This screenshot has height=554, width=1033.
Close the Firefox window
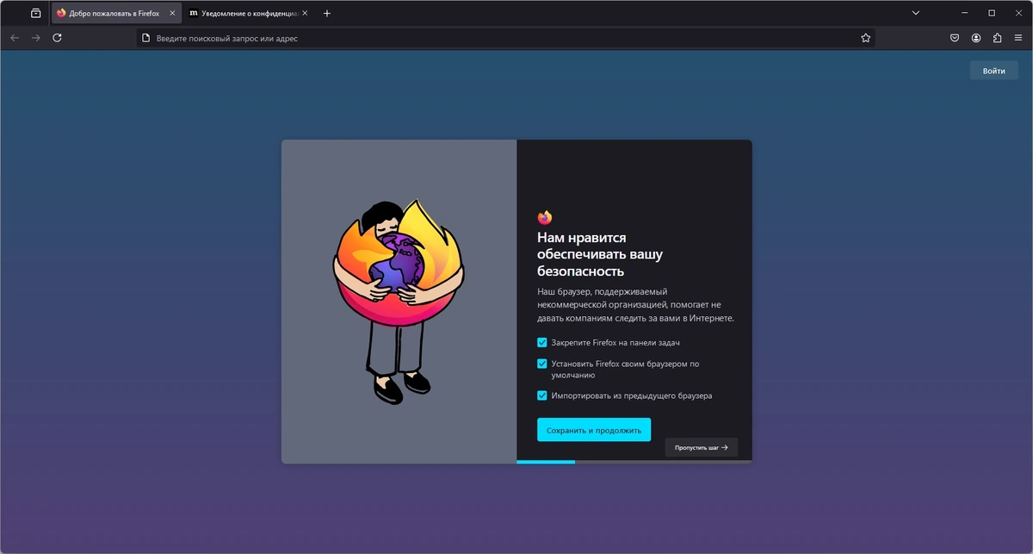click(x=1019, y=13)
